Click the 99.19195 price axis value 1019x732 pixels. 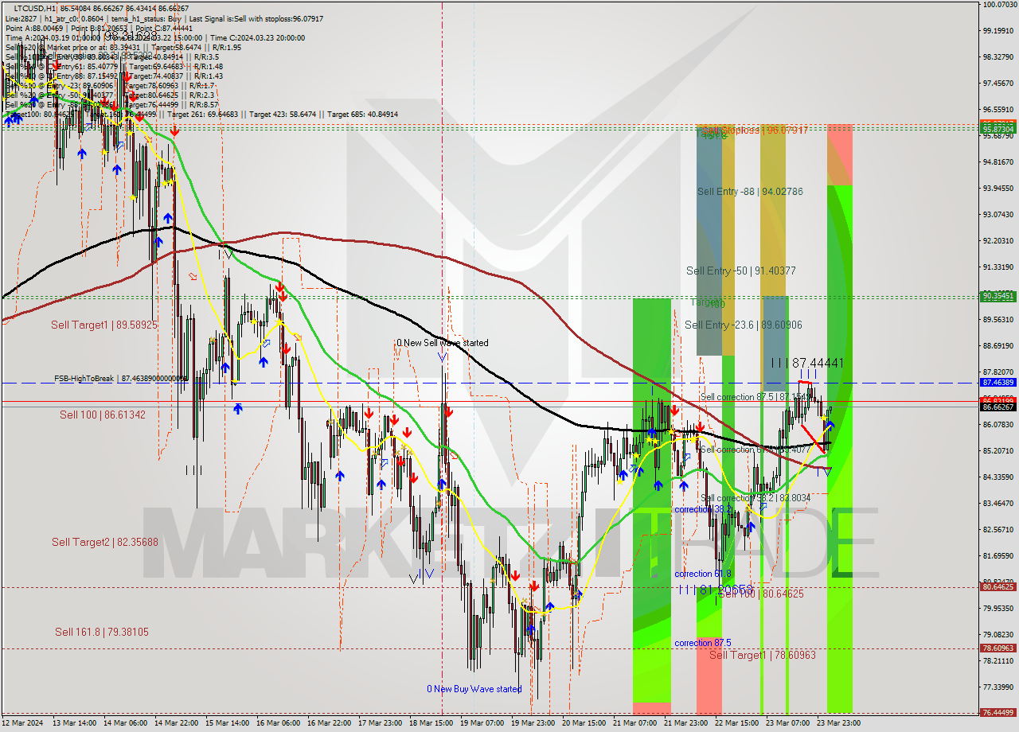coord(998,31)
